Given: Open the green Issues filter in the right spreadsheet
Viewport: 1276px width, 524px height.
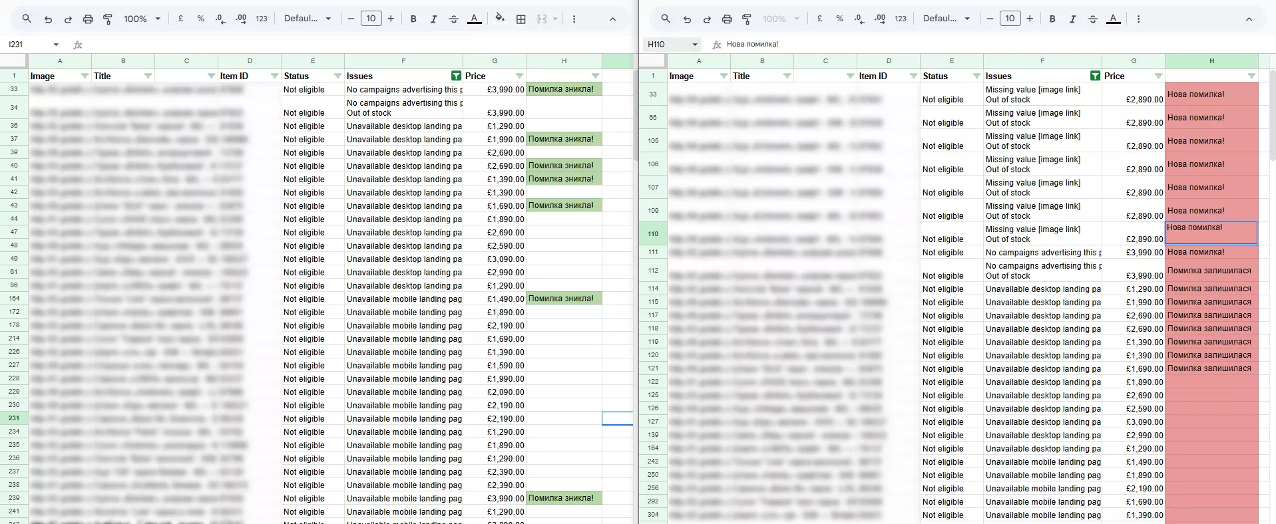Looking at the screenshot, I should click(1095, 76).
